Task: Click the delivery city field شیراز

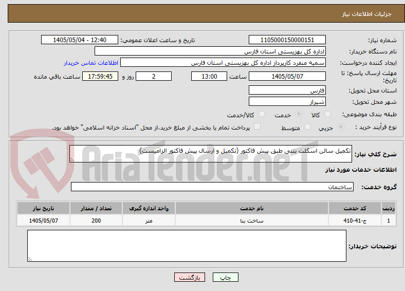Action: [287, 101]
